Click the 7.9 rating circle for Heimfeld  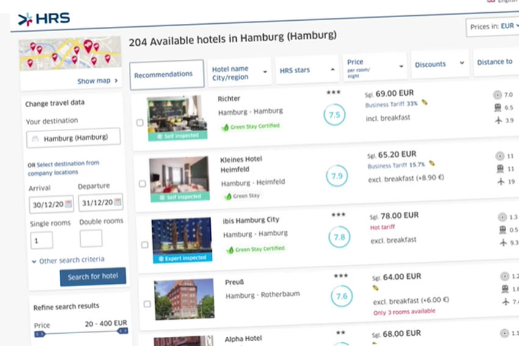tap(337, 176)
